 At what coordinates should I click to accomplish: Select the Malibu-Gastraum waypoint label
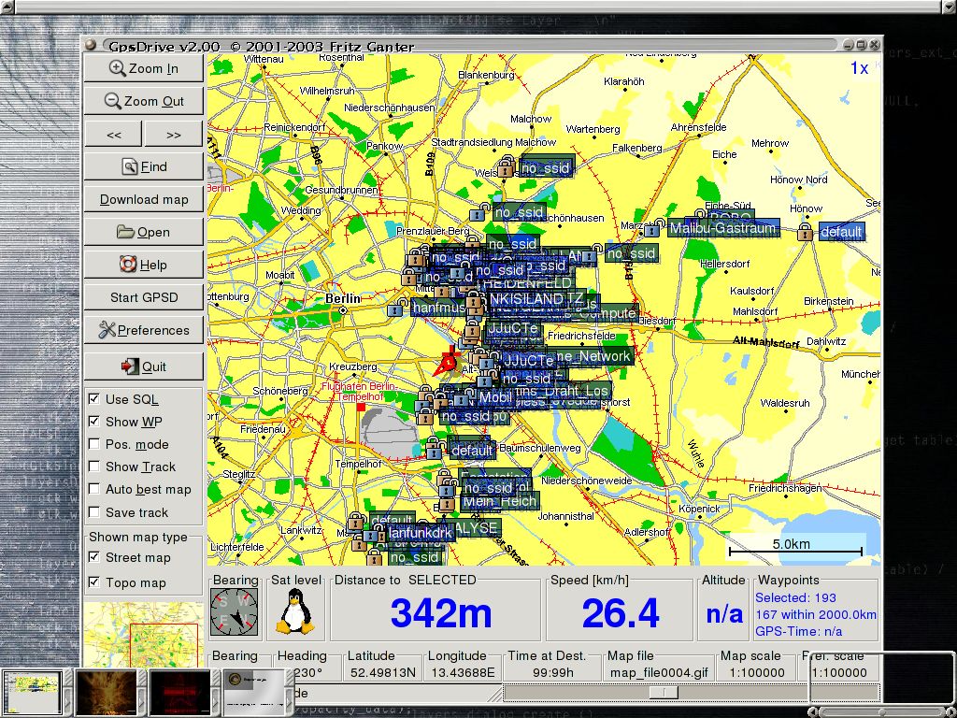(x=722, y=228)
